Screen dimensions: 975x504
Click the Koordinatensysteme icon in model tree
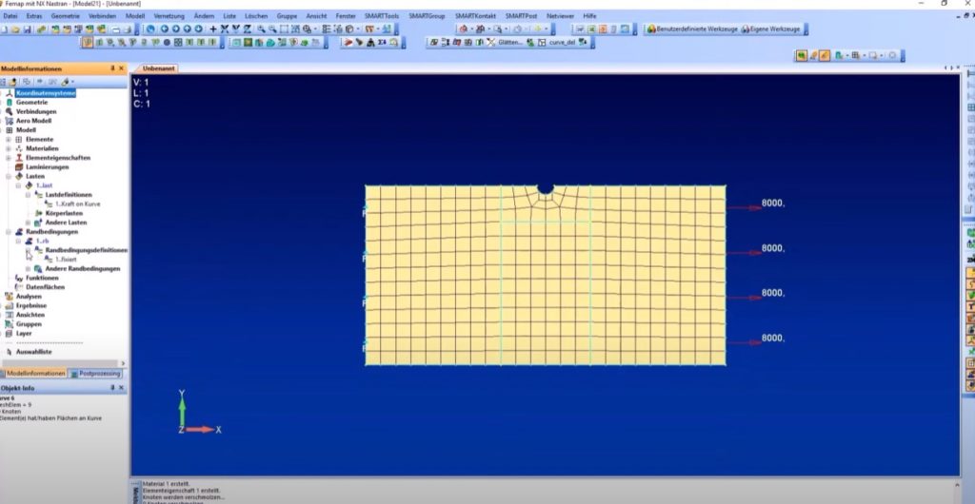(x=10, y=93)
